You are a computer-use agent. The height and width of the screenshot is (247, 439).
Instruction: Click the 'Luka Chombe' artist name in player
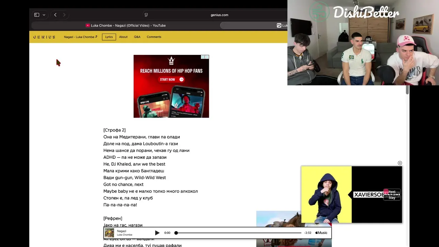pos(124,235)
